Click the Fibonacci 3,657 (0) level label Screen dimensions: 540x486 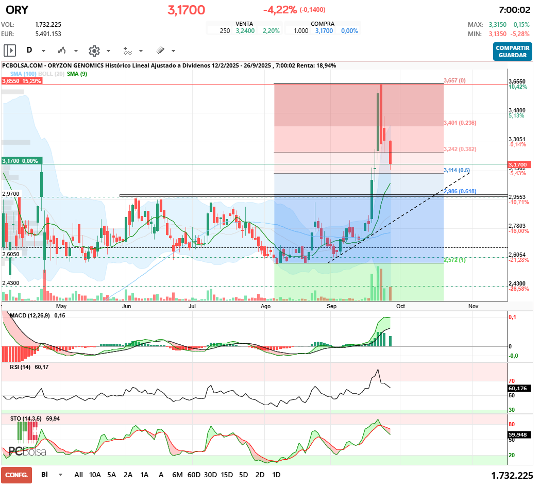(x=454, y=80)
